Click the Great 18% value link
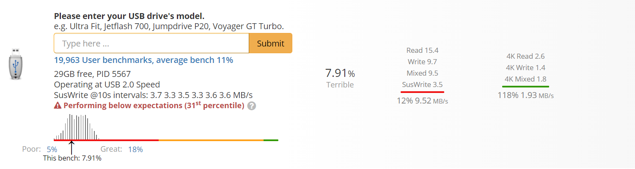This screenshot has width=635, height=169. (135, 149)
